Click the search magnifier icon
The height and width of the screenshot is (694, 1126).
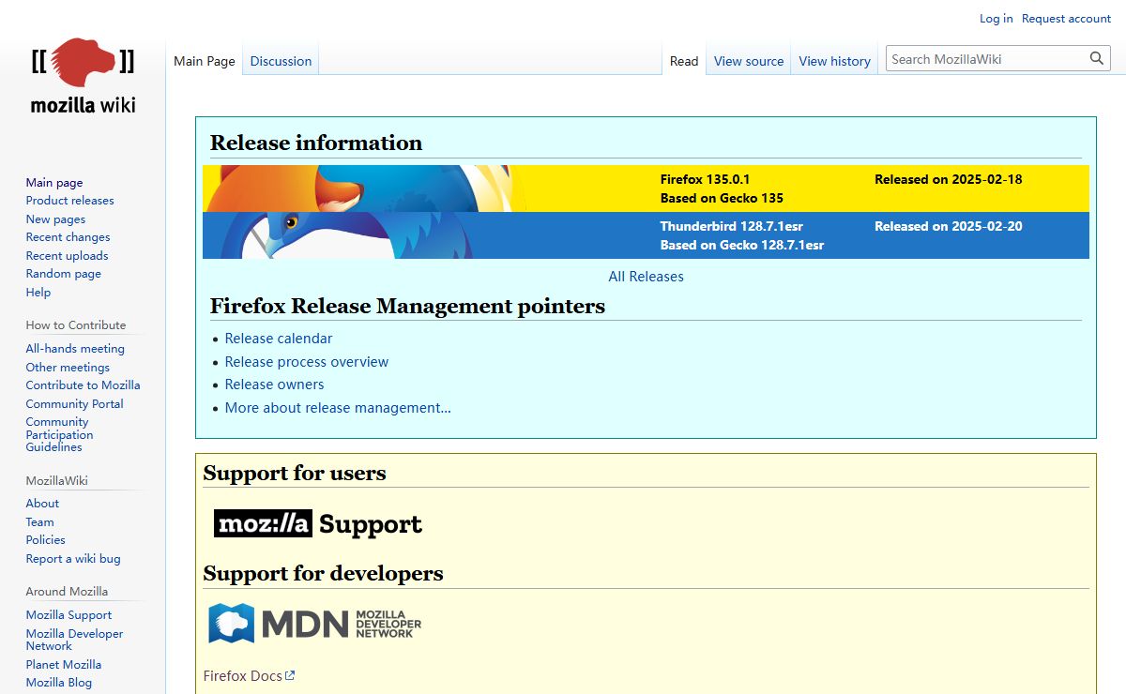coord(1097,59)
